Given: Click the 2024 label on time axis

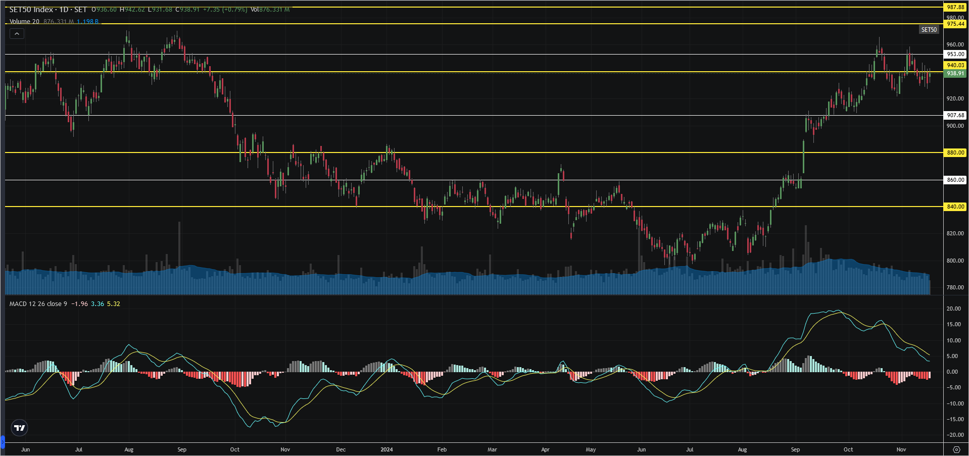Looking at the screenshot, I should 386,449.
